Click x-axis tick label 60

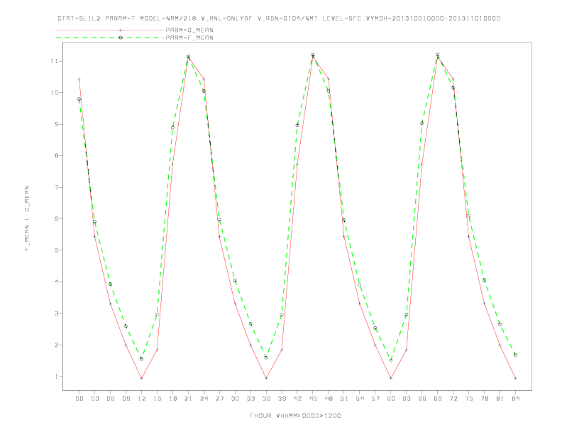tap(391, 399)
